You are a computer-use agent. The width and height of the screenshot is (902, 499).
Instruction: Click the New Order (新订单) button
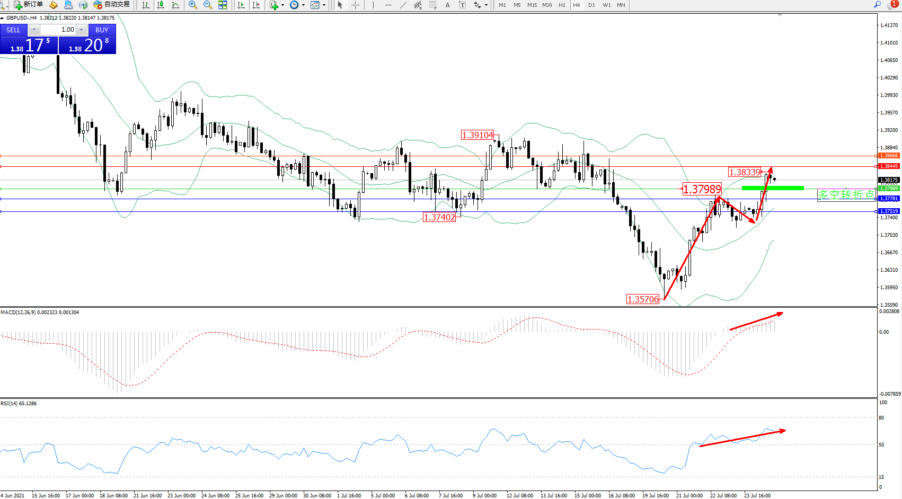(29, 5)
